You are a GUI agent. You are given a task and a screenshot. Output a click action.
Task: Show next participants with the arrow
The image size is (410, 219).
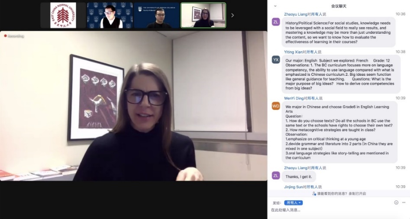click(232, 16)
